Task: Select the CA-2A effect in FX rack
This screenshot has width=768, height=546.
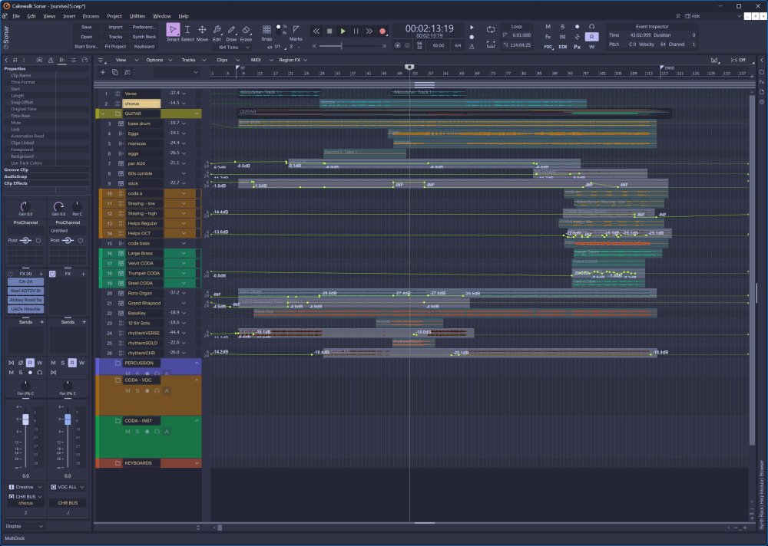Action: (x=25, y=281)
